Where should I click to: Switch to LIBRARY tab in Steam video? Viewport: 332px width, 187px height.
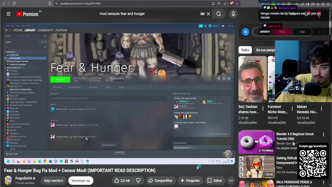(x=30, y=30)
